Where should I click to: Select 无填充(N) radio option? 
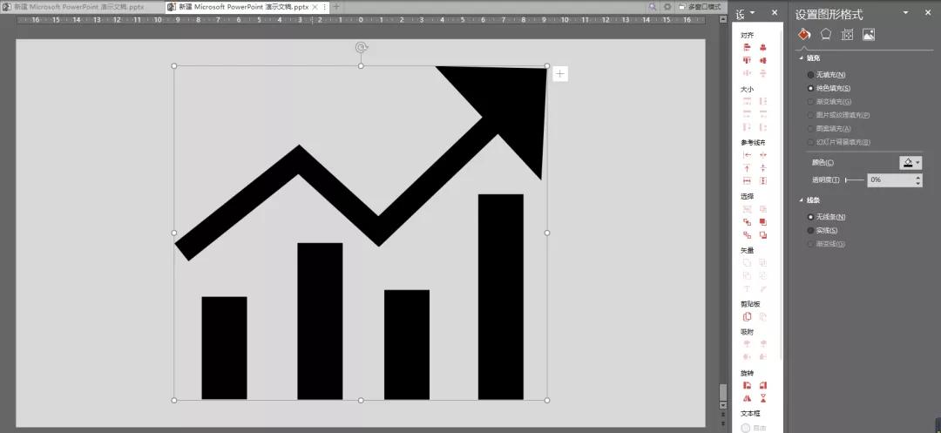click(827, 75)
